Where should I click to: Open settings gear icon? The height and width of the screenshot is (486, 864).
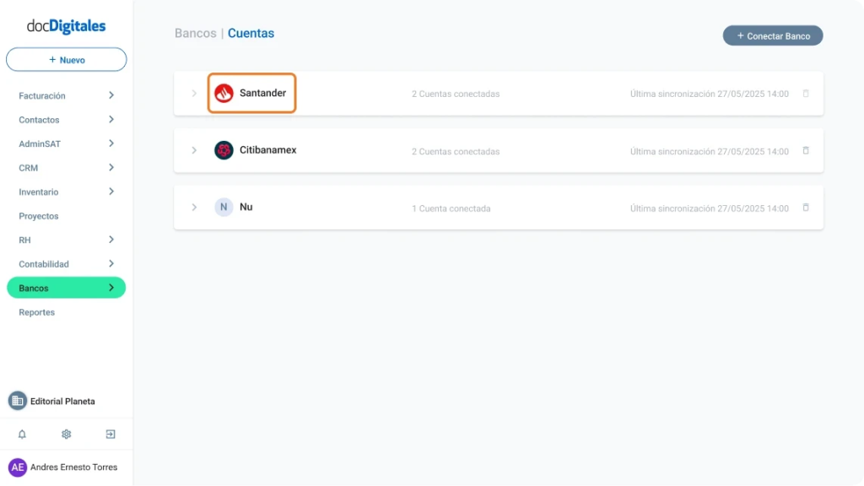coord(66,435)
